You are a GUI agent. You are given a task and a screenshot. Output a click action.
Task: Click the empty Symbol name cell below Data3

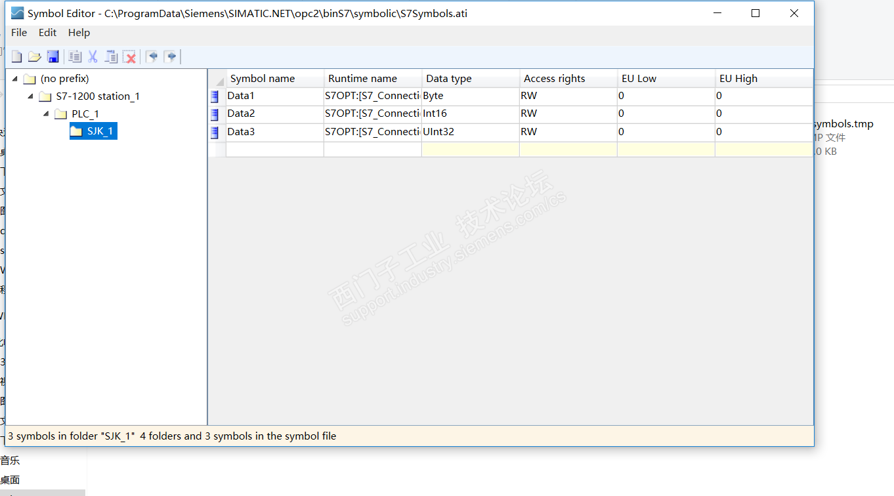pyautogui.click(x=275, y=150)
